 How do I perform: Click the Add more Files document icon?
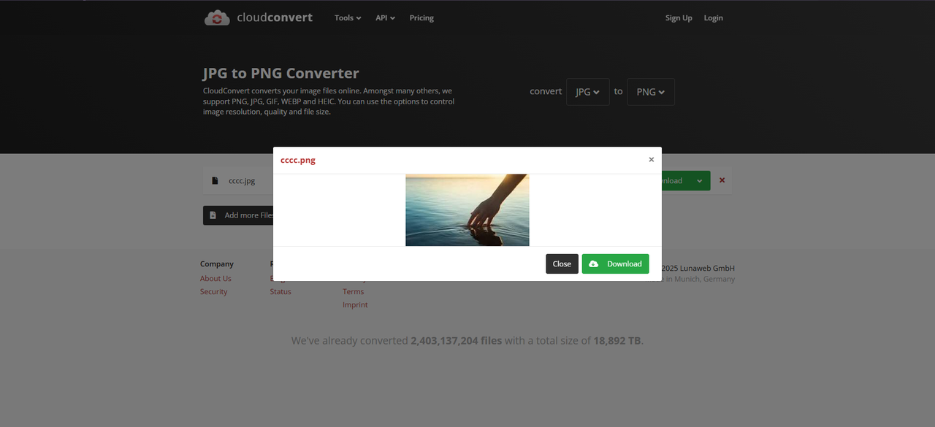pyautogui.click(x=213, y=215)
